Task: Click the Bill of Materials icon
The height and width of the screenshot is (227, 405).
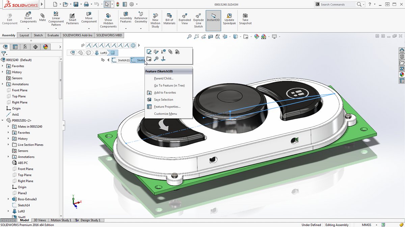Action: coord(169,19)
